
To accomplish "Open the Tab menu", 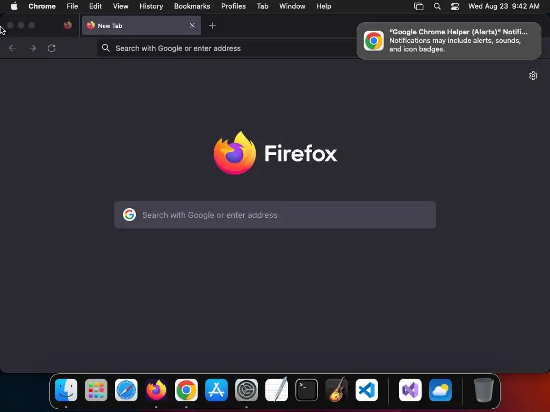I will pos(262,6).
